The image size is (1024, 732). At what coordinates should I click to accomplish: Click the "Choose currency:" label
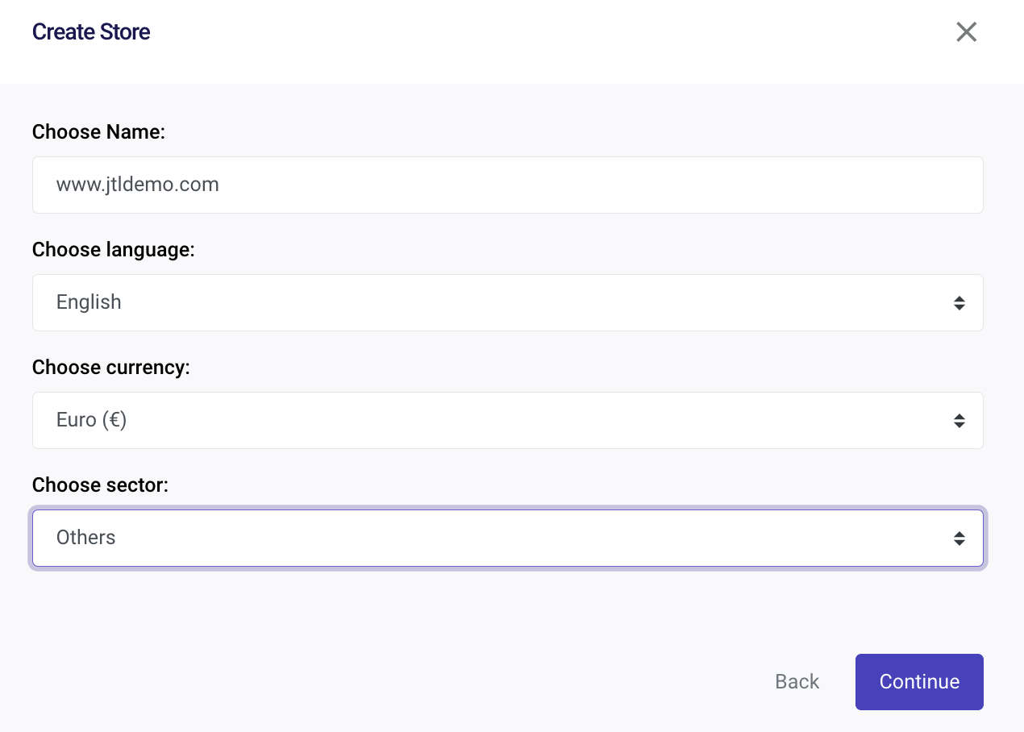(x=111, y=368)
